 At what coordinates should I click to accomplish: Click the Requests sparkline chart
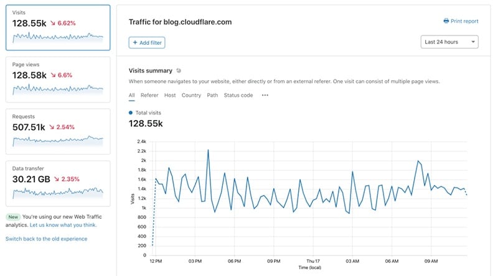(58, 141)
